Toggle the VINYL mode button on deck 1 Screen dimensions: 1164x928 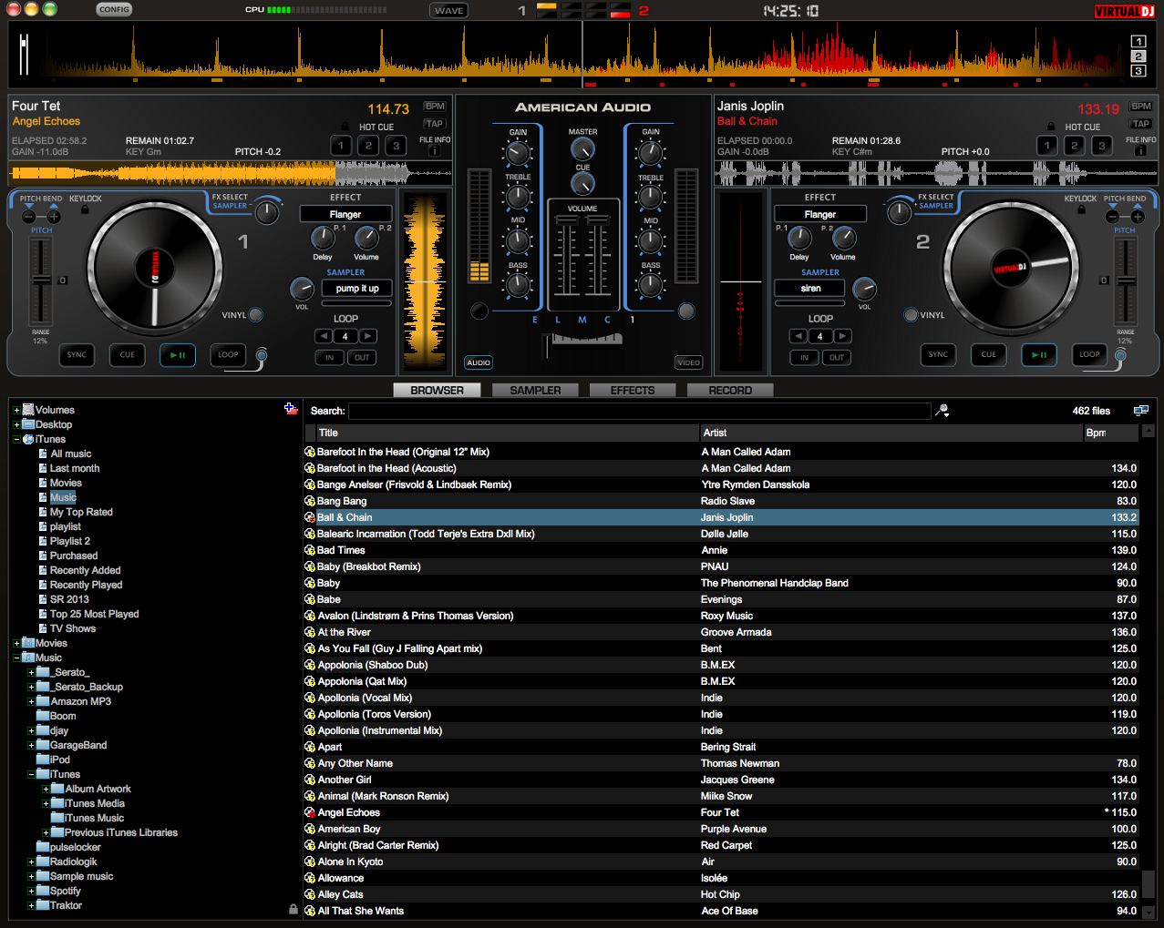(256, 315)
